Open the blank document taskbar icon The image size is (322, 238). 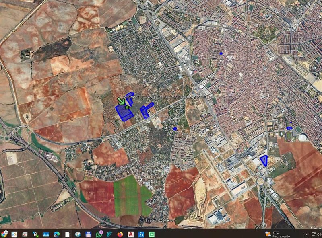67,234
